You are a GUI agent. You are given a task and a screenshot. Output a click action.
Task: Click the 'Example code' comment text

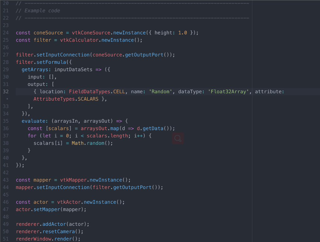(x=42, y=11)
